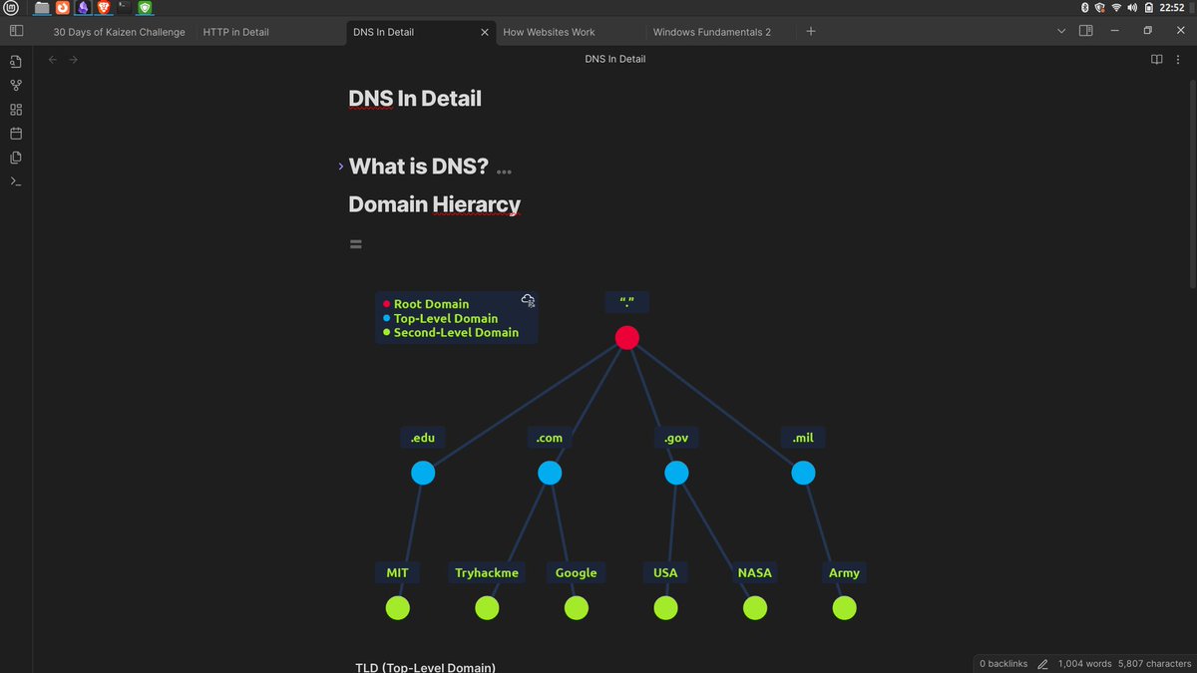Click the 5,807 characters status entry

pyautogui.click(x=1153, y=663)
